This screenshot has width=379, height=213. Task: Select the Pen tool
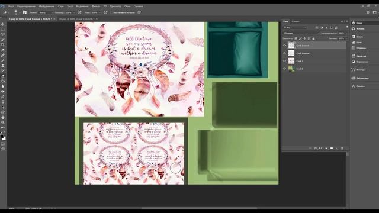[3, 96]
